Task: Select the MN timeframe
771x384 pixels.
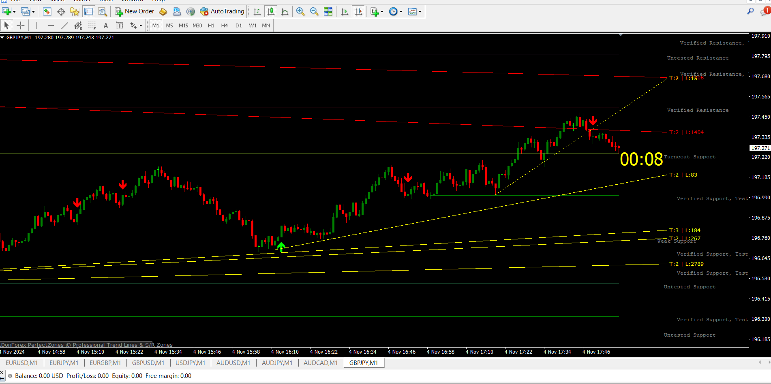Action: (266, 26)
